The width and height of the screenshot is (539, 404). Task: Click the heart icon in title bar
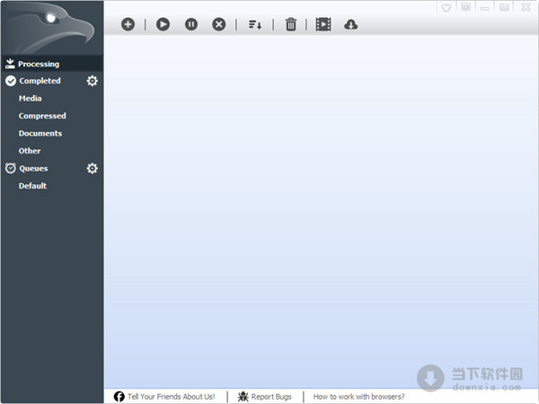(446, 7)
